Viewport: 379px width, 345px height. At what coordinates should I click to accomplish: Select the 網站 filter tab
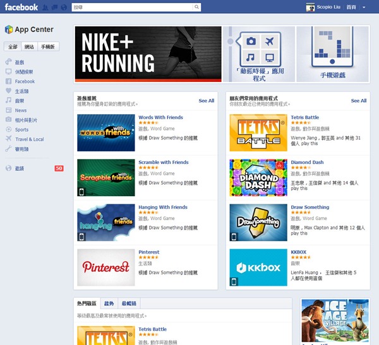tap(29, 47)
